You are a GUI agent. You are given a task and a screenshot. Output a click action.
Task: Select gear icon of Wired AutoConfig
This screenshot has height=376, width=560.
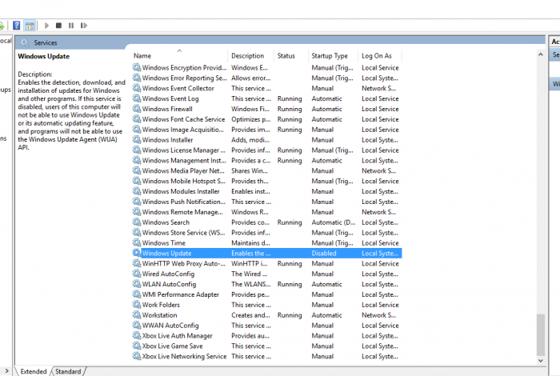click(x=137, y=274)
